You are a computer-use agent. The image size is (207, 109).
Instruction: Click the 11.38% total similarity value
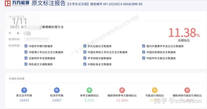pos(184,32)
